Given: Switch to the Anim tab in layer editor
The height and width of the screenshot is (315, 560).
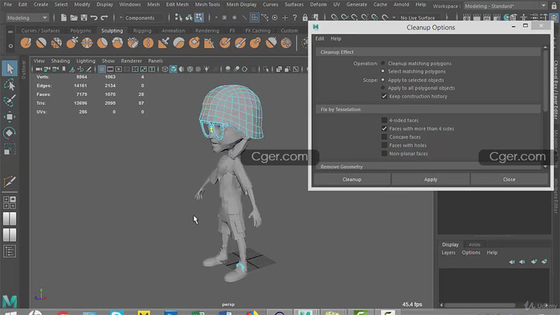Looking at the screenshot, I should pyautogui.click(x=474, y=244).
